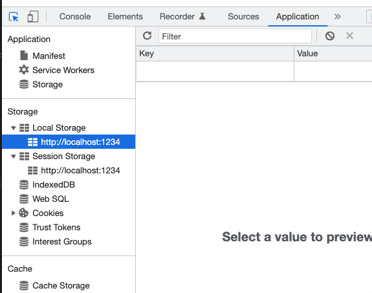The image size is (372, 293).
Task: Select the Web SQL entry
Action: coord(44,199)
